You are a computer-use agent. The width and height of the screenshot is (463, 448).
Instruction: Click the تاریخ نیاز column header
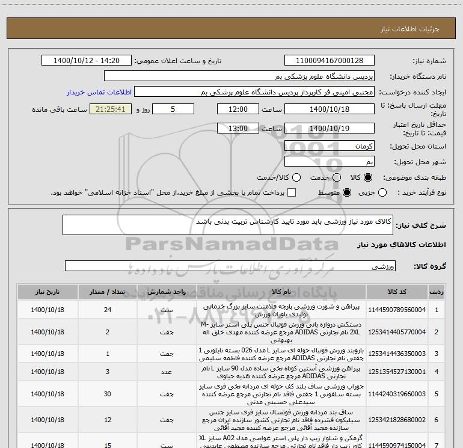(x=48, y=292)
